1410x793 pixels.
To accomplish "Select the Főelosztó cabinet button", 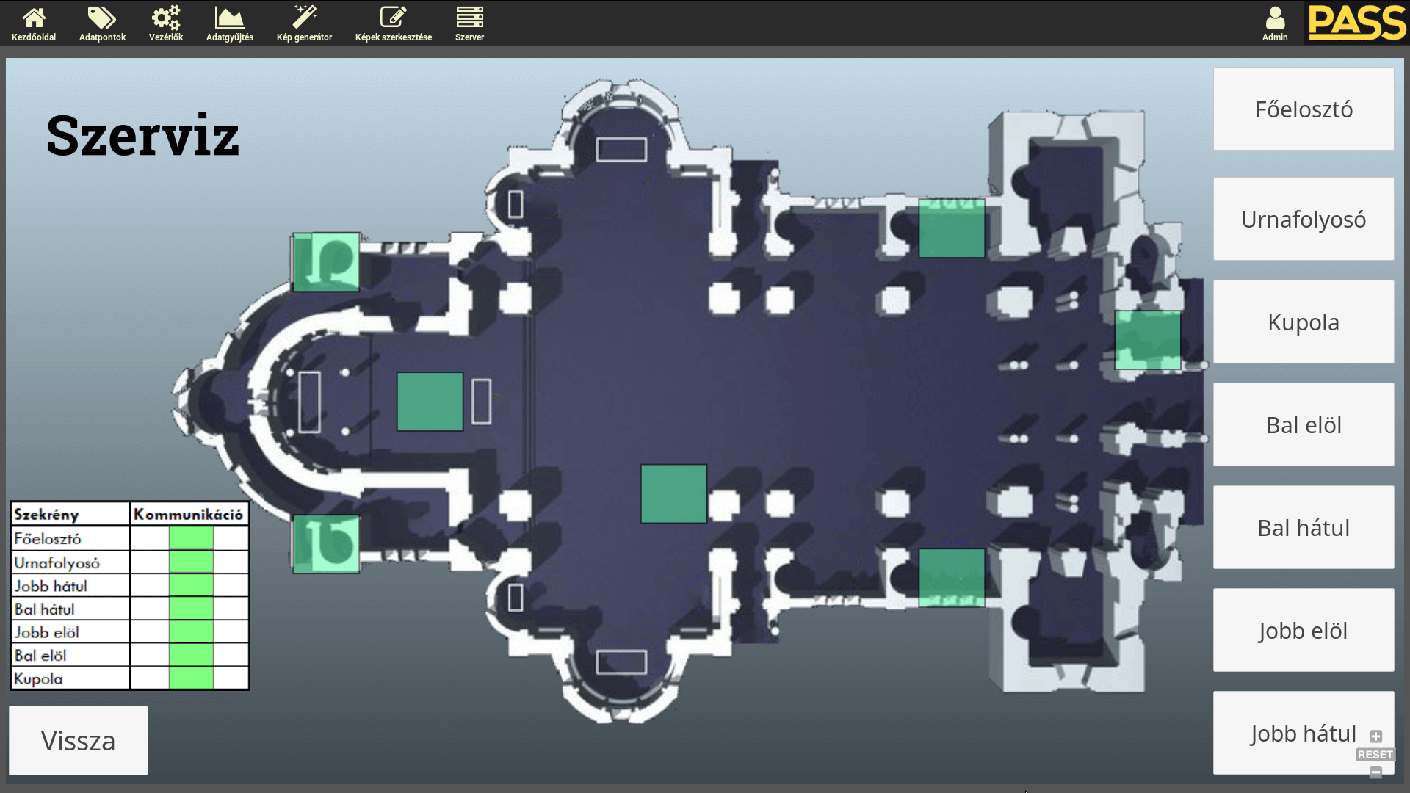I will 1304,109.
